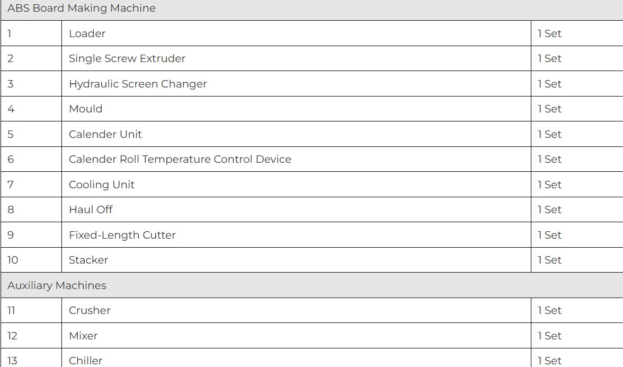Select the 'Crusher' cell
This screenshot has height=367, width=623.
click(x=90, y=310)
